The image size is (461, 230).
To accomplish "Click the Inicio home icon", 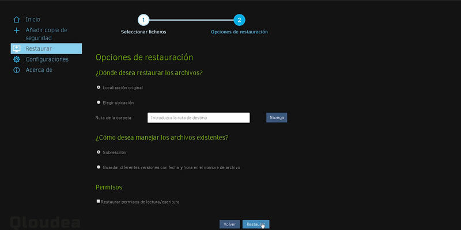I will 17,20.
